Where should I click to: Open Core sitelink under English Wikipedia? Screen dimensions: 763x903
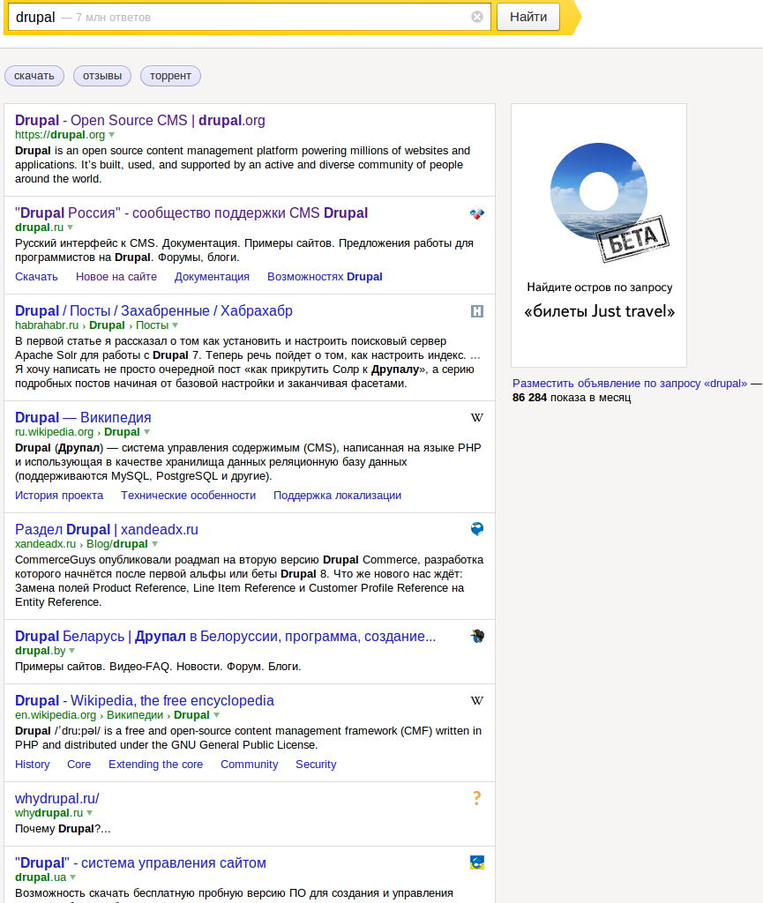click(x=79, y=765)
